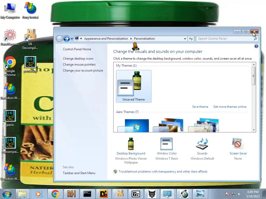Open the Window Color settings icon
The height and width of the screenshot is (199, 266).
point(167,144)
